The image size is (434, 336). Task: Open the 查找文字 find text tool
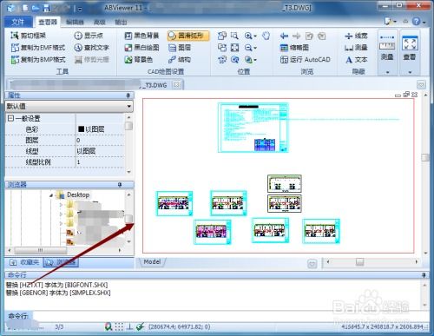(x=91, y=48)
